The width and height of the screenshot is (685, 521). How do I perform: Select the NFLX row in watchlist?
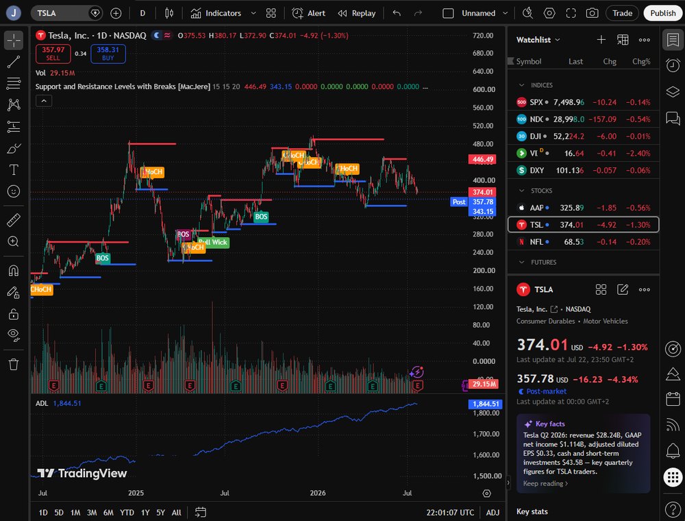[583, 242]
